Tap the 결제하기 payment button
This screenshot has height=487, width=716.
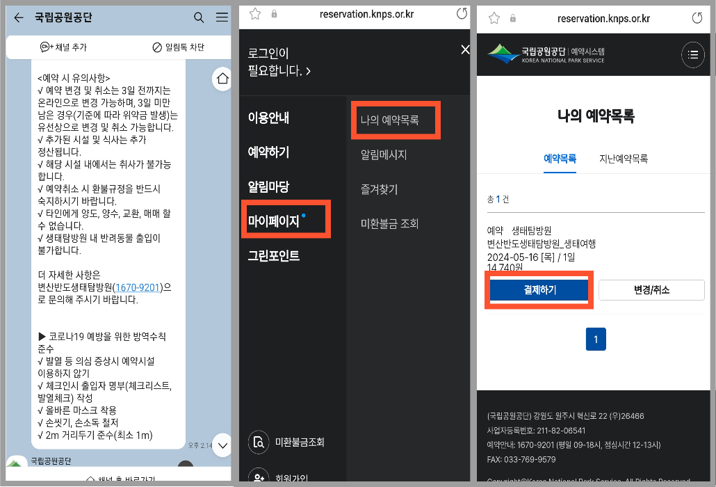pyautogui.click(x=539, y=290)
